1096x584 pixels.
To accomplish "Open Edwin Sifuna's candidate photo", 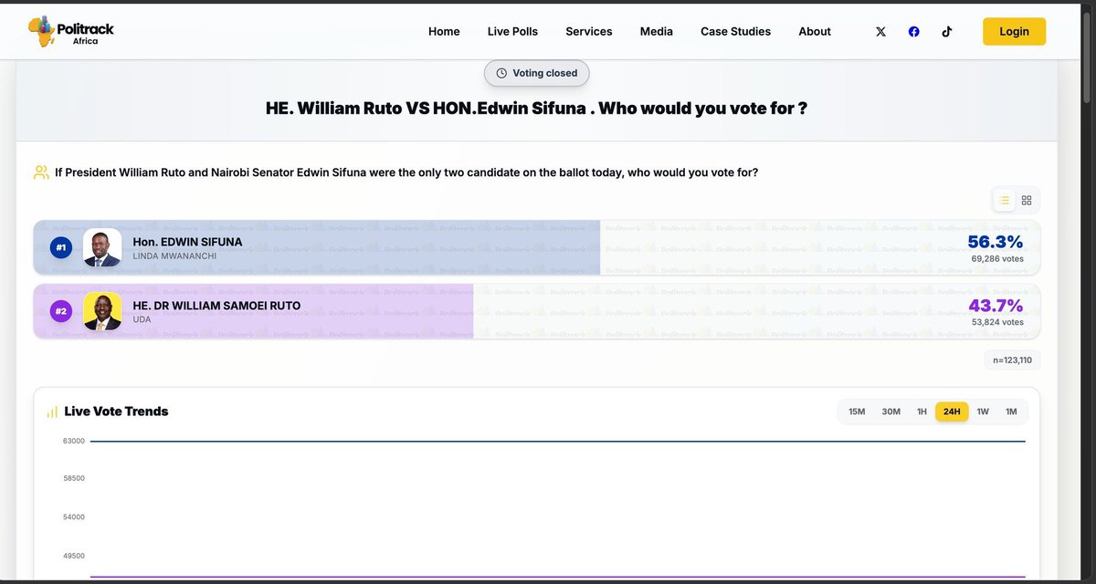I will (102, 247).
